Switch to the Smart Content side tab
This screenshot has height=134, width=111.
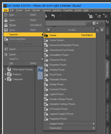click(x=107, y=48)
